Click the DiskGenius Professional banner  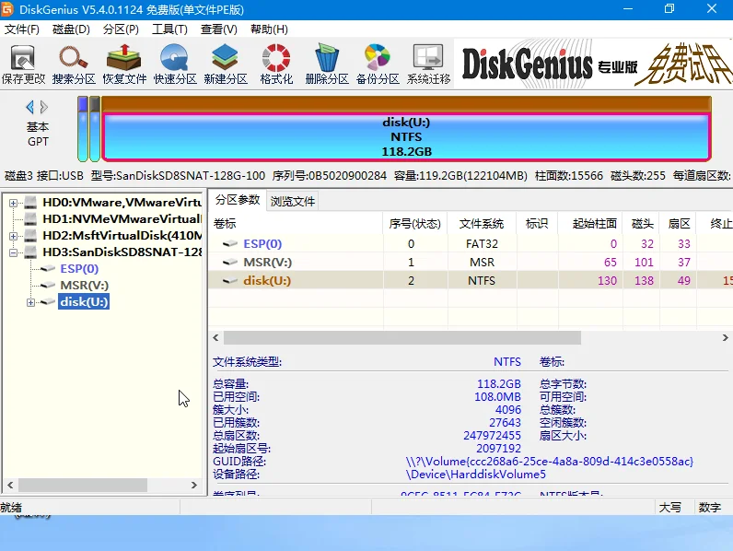pos(594,64)
